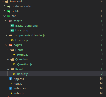
Task: Click the Home folder icon
Action: (x=12, y=50)
